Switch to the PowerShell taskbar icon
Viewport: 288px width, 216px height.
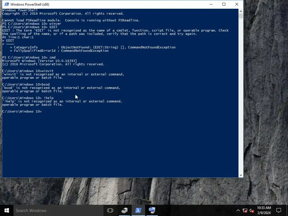(x=138, y=210)
